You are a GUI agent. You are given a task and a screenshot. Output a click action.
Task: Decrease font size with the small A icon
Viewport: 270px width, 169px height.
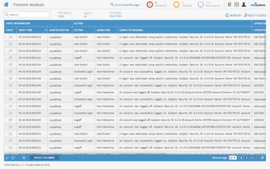[7, 158]
